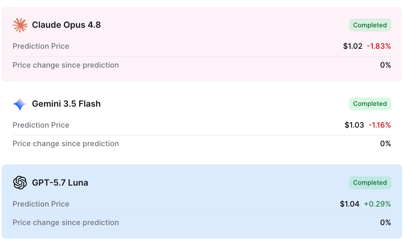The width and height of the screenshot is (403, 244).
Task: Select the $1.04 prediction price value
Action: click(350, 204)
